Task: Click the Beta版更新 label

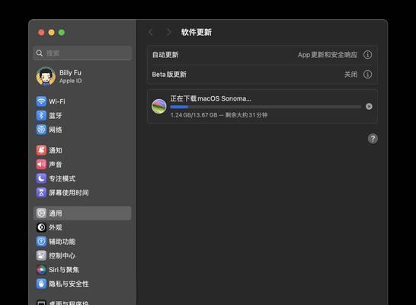Action: click(169, 74)
